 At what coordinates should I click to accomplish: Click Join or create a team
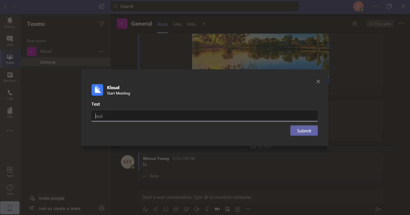click(x=55, y=208)
